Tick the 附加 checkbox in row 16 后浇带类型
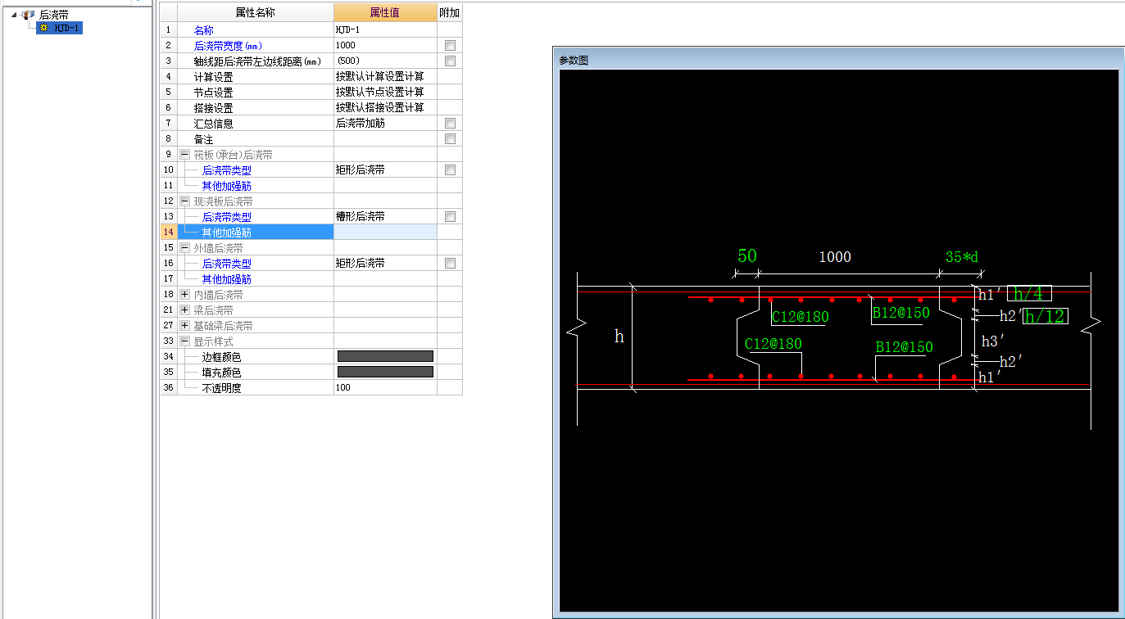1125x619 pixels. click(450, 263)
